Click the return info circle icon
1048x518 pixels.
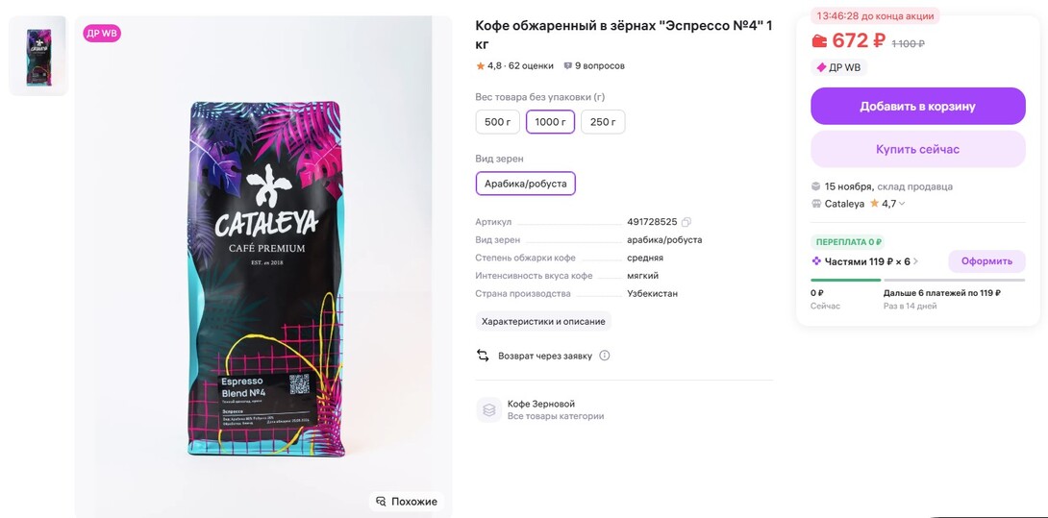coord(605,356)
